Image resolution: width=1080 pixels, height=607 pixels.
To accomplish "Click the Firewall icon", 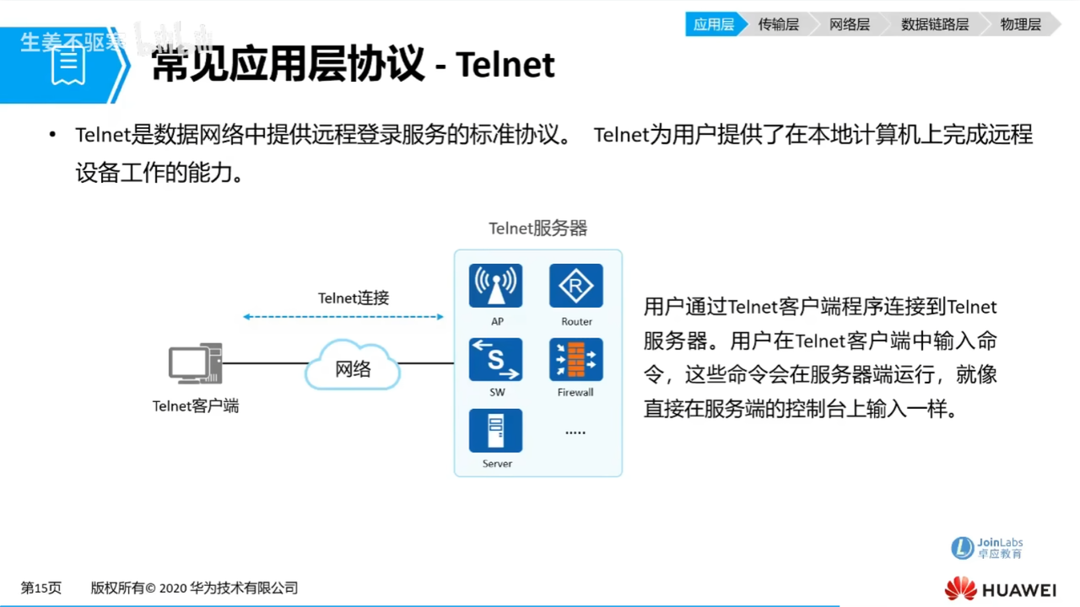I will (x=575, y=357).
